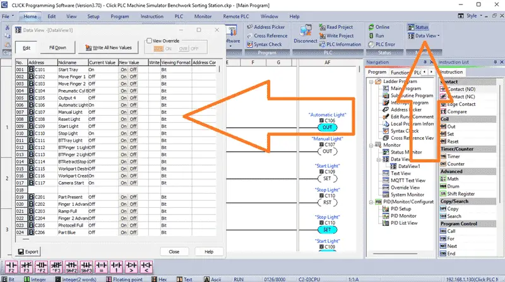This screenshot has height=282, width=505.
Task: Select the Out coil instruction
Action: pos(448,127)
